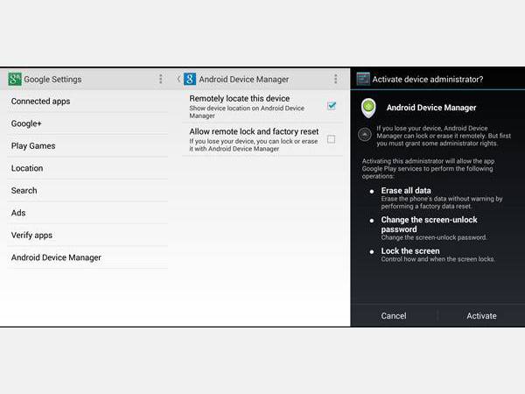Screen dimensions: 525x394
Task: Open the Google+ settings entry
Action: click(x=26, y=123)
